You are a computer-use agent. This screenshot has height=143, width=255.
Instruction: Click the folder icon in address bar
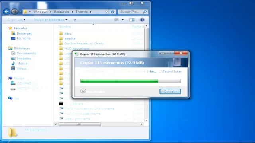click(25, 12)
